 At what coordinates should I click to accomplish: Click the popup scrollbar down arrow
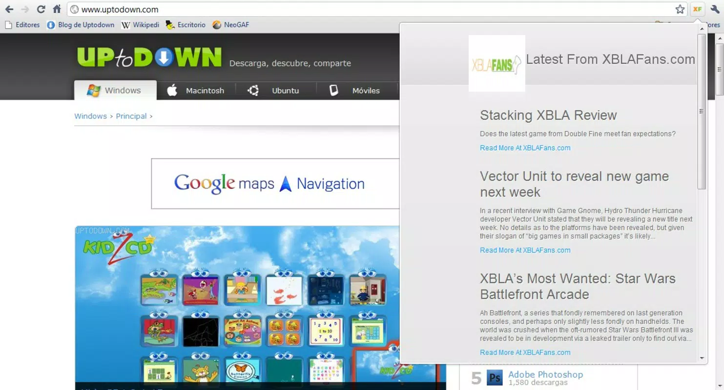[x=702, y=358]
